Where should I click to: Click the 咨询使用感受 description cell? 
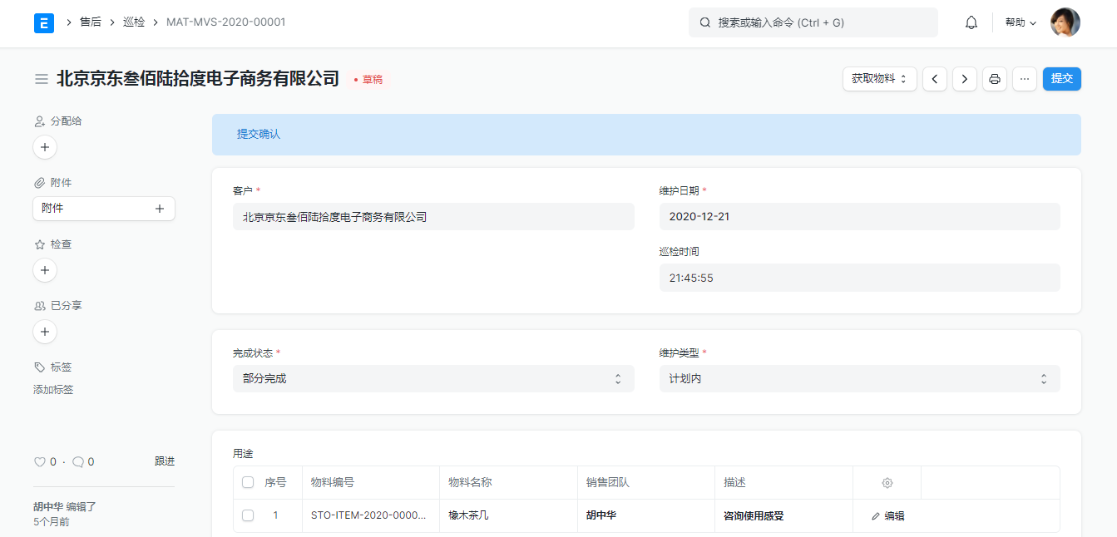(x=783, y=515)
